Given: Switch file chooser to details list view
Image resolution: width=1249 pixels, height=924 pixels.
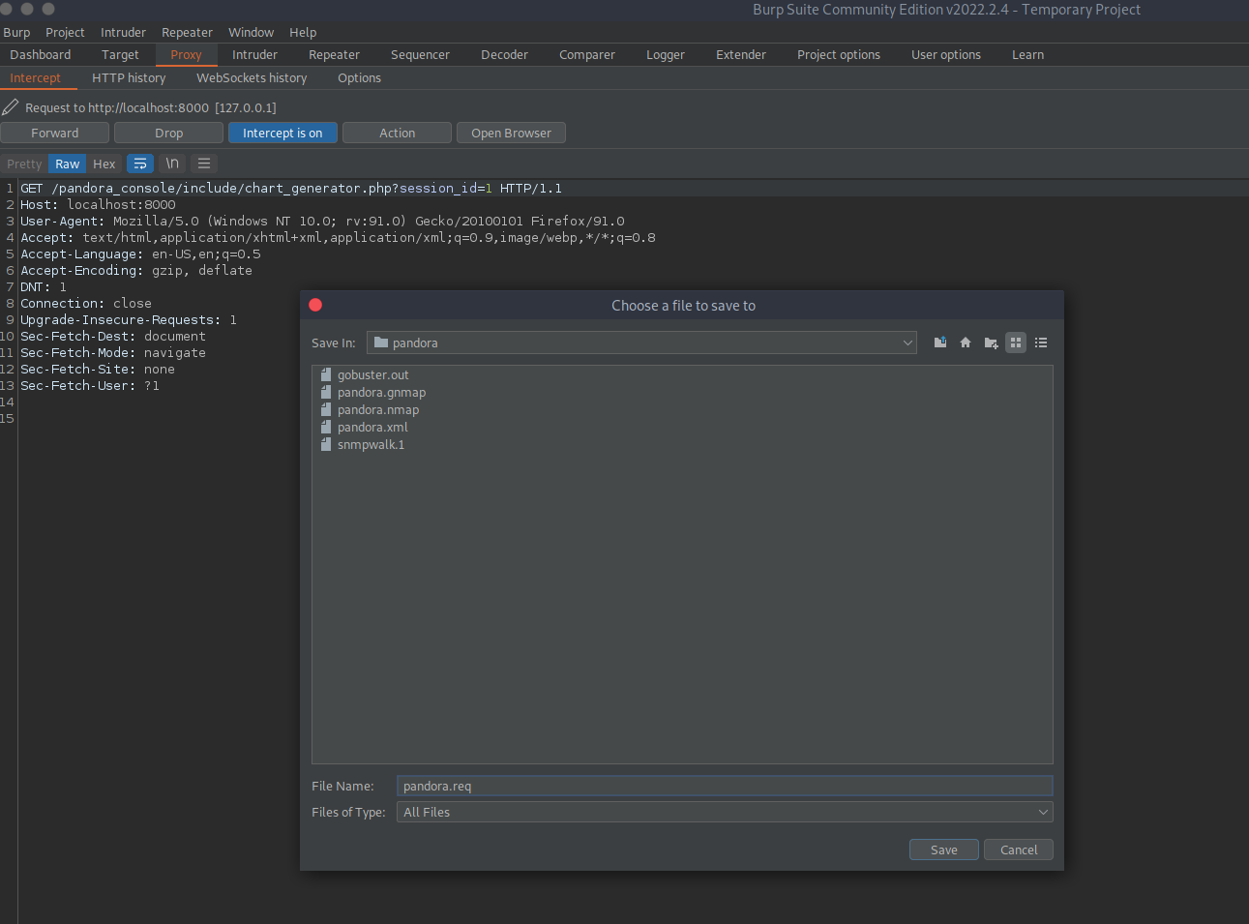Looking at the screenshot, I should [1041, 343].
